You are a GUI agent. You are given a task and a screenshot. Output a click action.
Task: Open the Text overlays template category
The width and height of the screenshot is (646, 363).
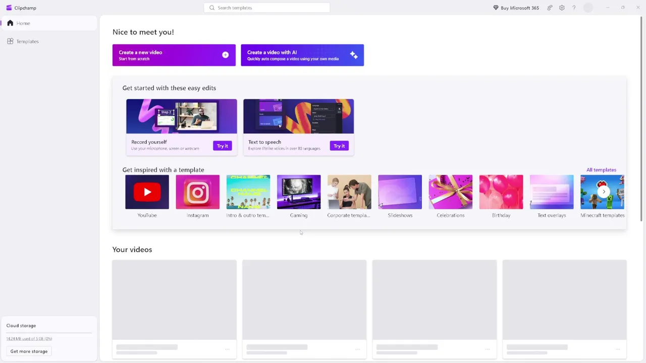click(x=552, y=197)
